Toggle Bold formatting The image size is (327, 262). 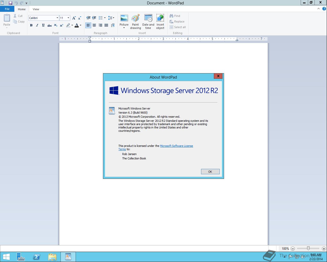point(31,25)
